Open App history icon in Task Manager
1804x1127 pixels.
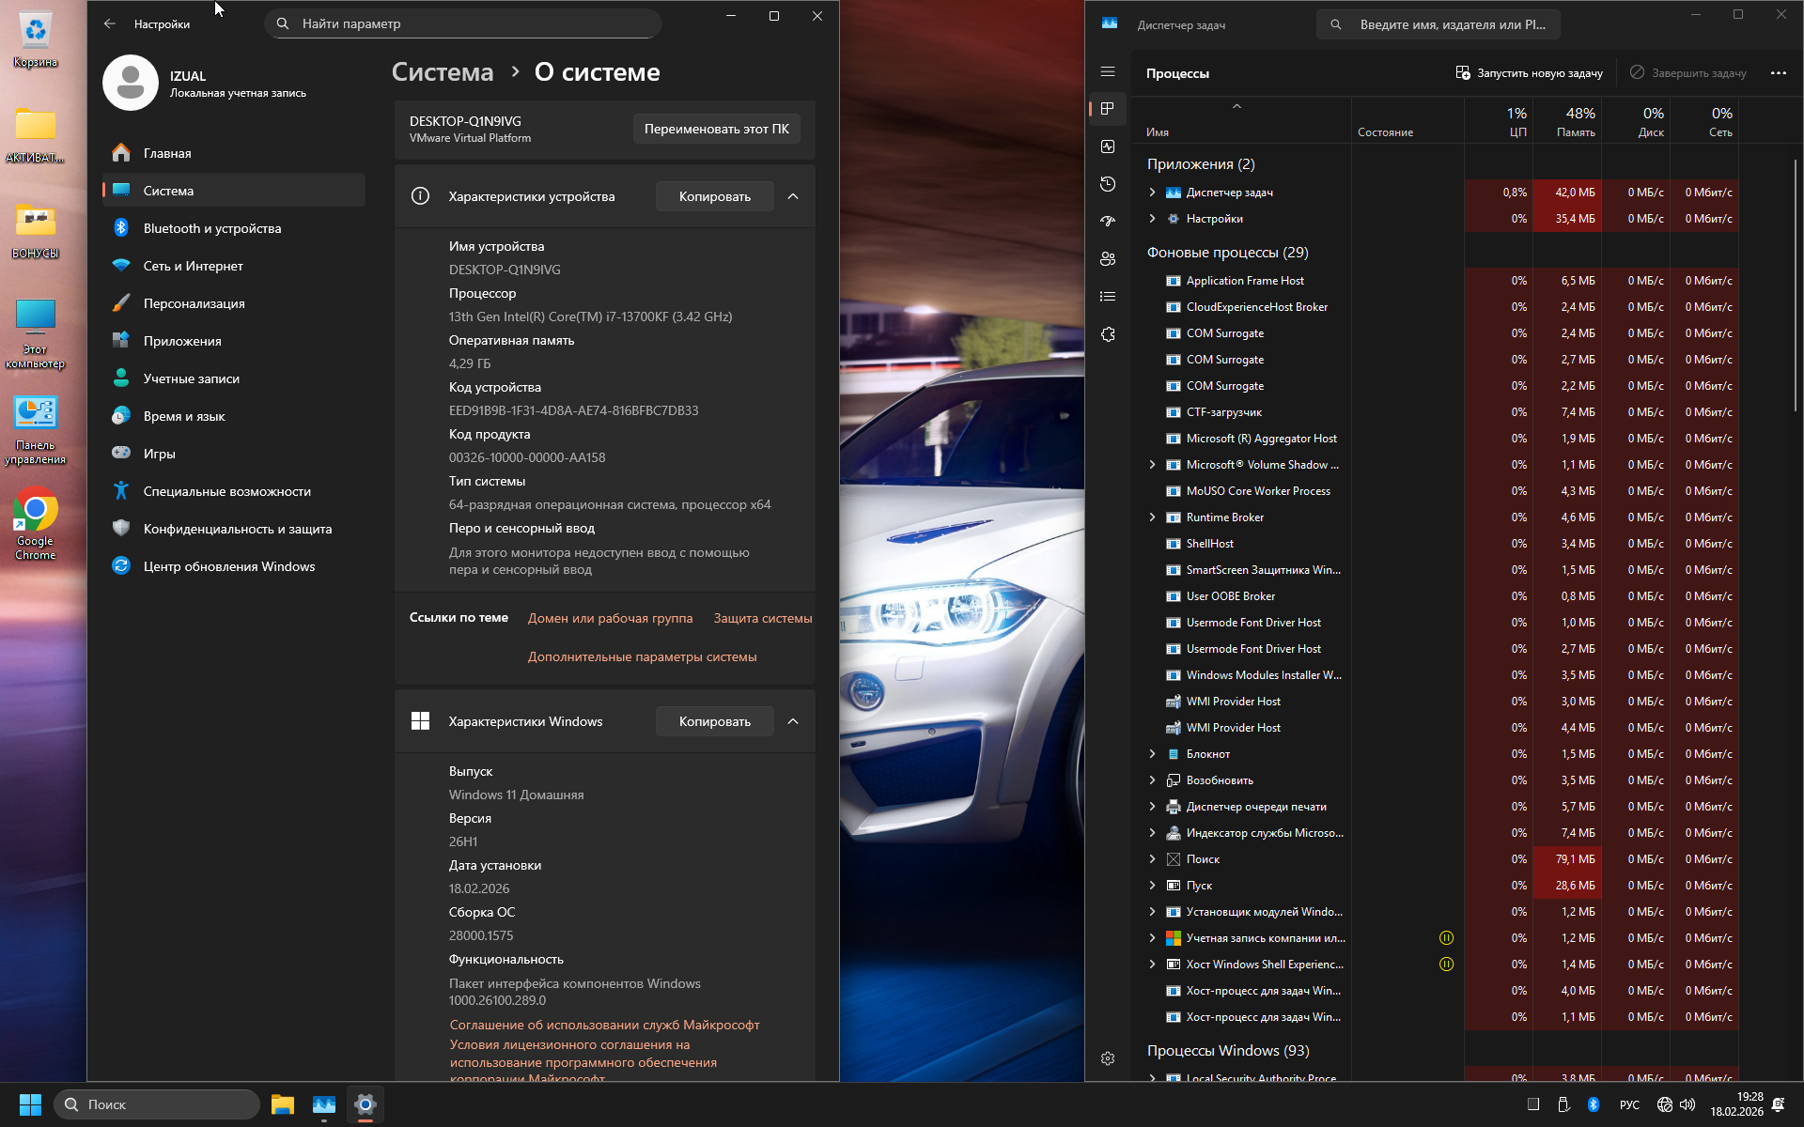(x=1108, y=184)
